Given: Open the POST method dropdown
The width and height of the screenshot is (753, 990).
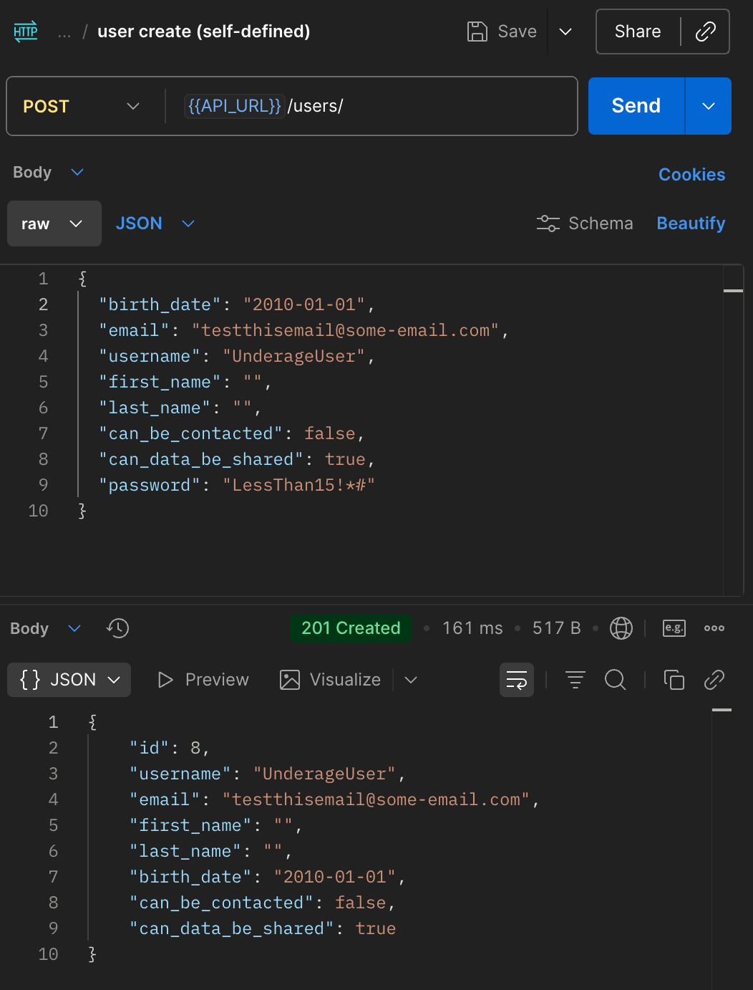Looking at the screenshot, I should [x=81, y=106].
